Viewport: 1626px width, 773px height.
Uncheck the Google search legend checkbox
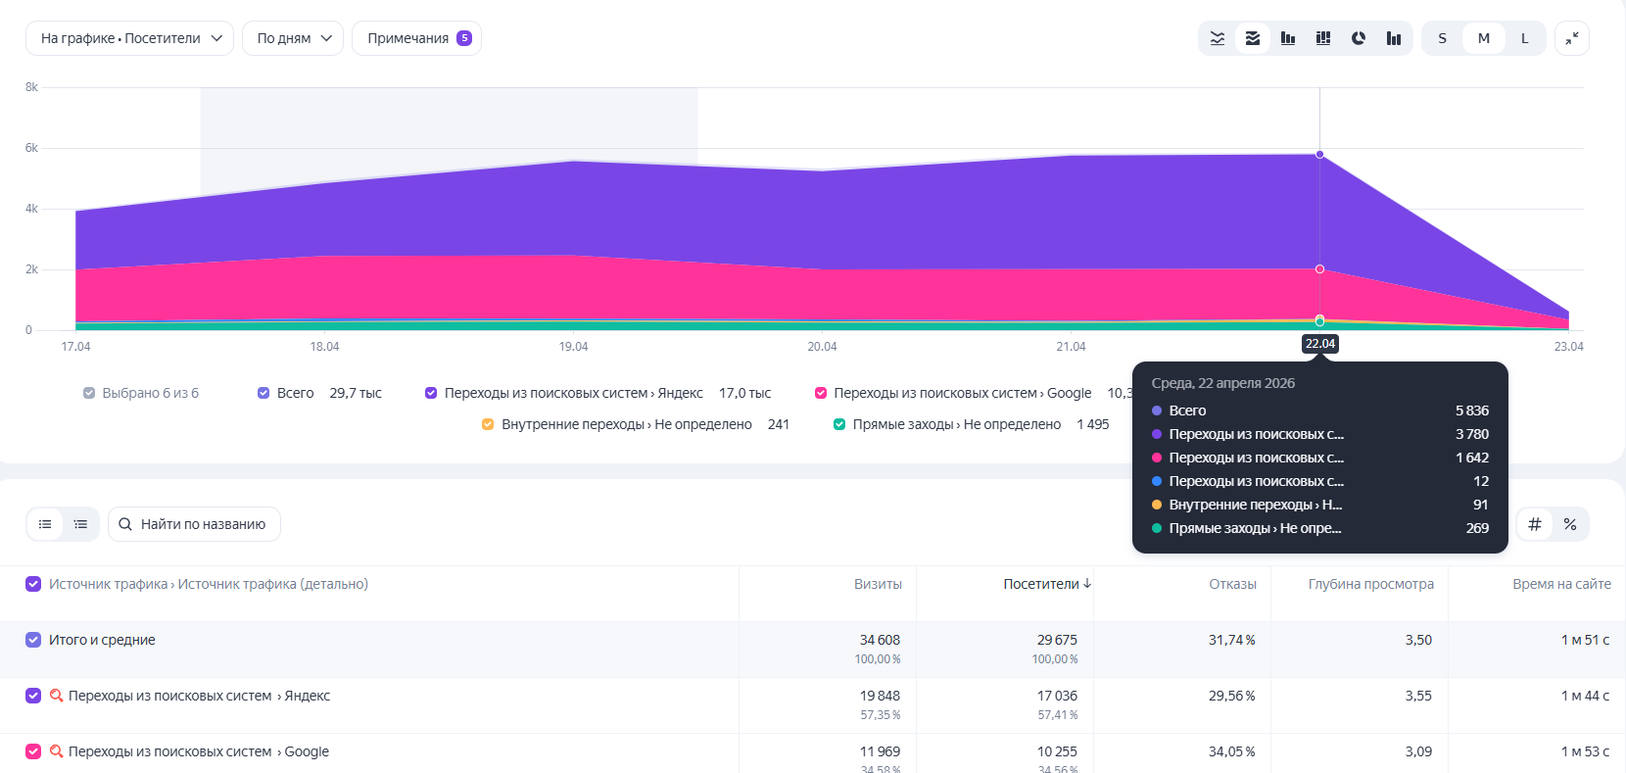point(821,393)
